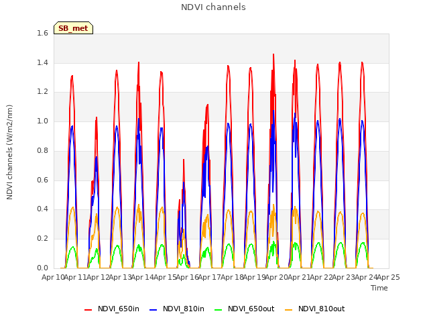
Task: Click the orange NDVI_810out legend swatch
Action: point(289,310)
